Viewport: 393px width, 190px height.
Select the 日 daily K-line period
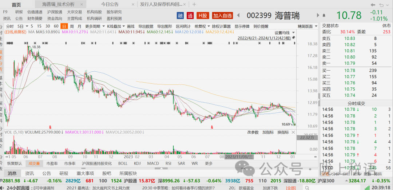pos(64,26)
